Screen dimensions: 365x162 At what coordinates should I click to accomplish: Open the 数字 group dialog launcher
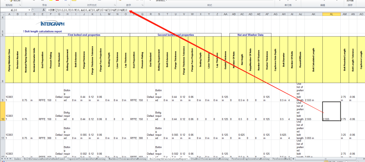(x=143, y=5)
